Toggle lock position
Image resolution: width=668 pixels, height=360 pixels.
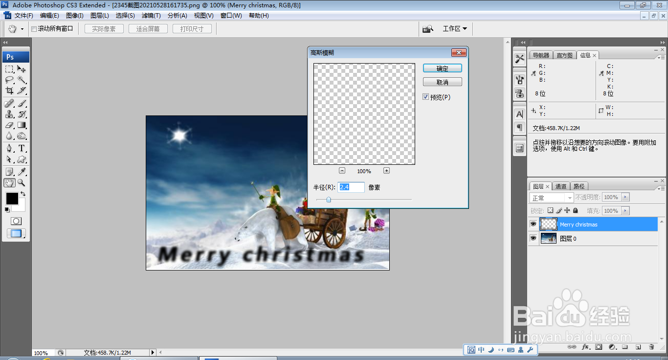567,210
